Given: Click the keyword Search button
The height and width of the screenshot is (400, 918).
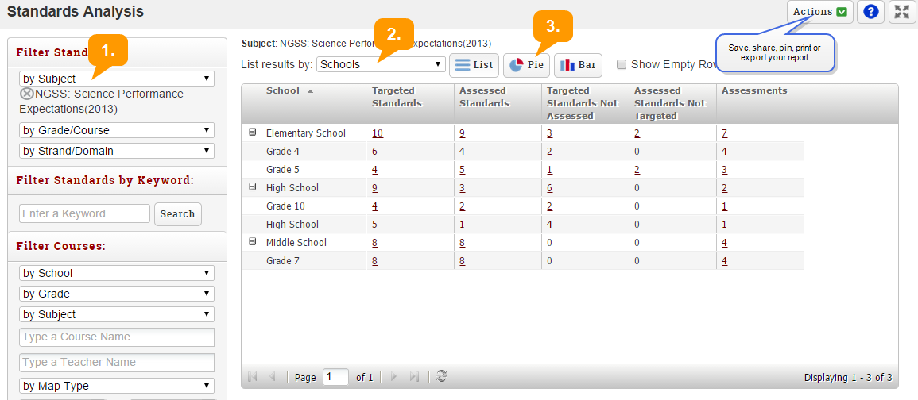Looking at the screenshot, I should pos(177,213).
